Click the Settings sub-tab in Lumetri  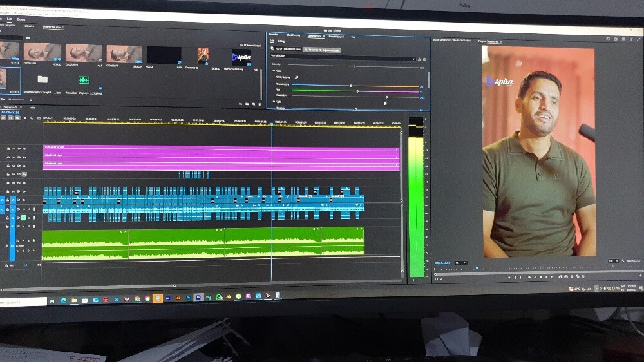coord(281,41)
